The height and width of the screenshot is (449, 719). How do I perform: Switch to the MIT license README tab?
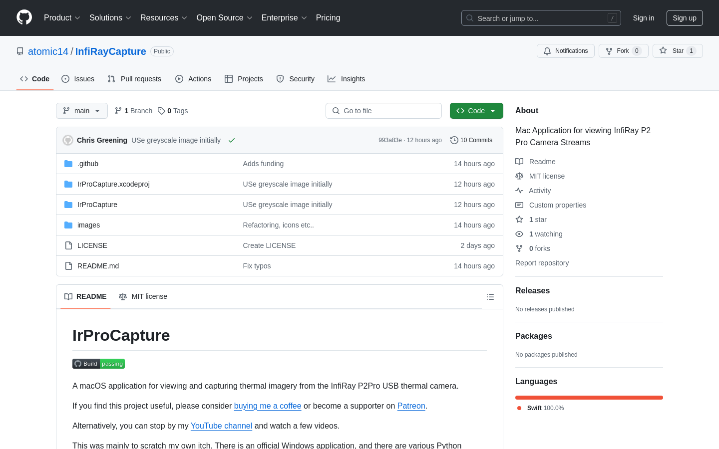click(x=143, y=296)
